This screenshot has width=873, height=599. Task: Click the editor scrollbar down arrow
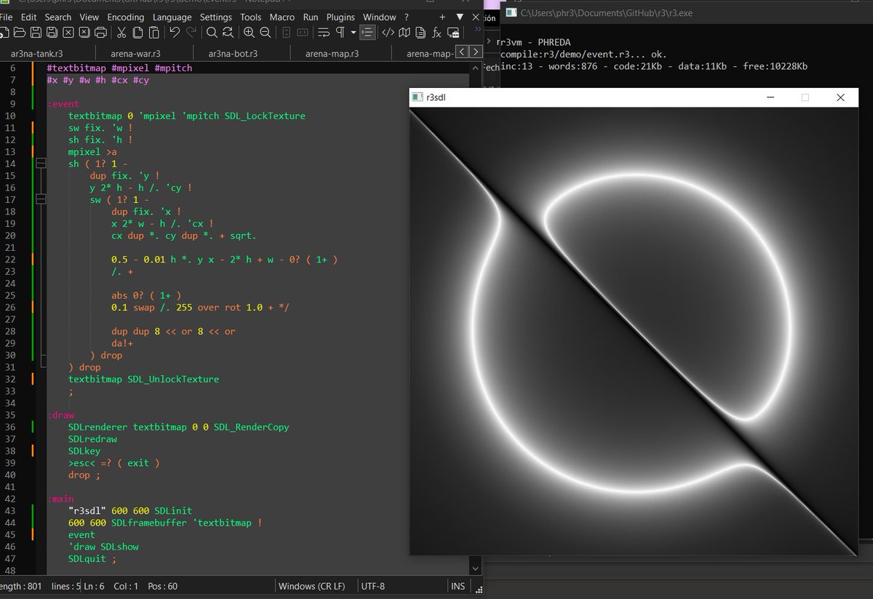(476, 568)
